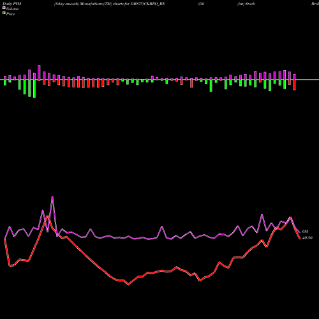Viewport: 319px width, 319px height.
Task: Click the '0M' volume value label
Action: tap(305, 232)
